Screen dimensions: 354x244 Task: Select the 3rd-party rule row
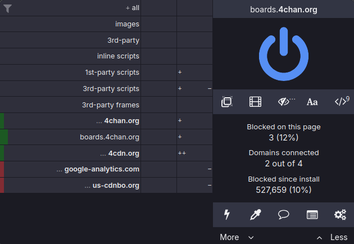click(x=70, y=40)
